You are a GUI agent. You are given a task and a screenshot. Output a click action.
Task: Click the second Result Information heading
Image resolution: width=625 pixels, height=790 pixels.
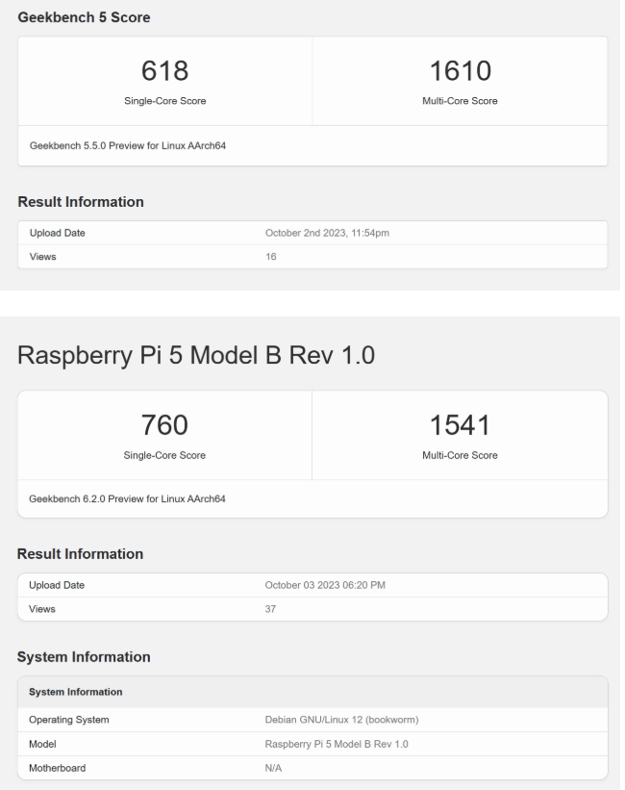pyautogui.click(x=80, y=553)
